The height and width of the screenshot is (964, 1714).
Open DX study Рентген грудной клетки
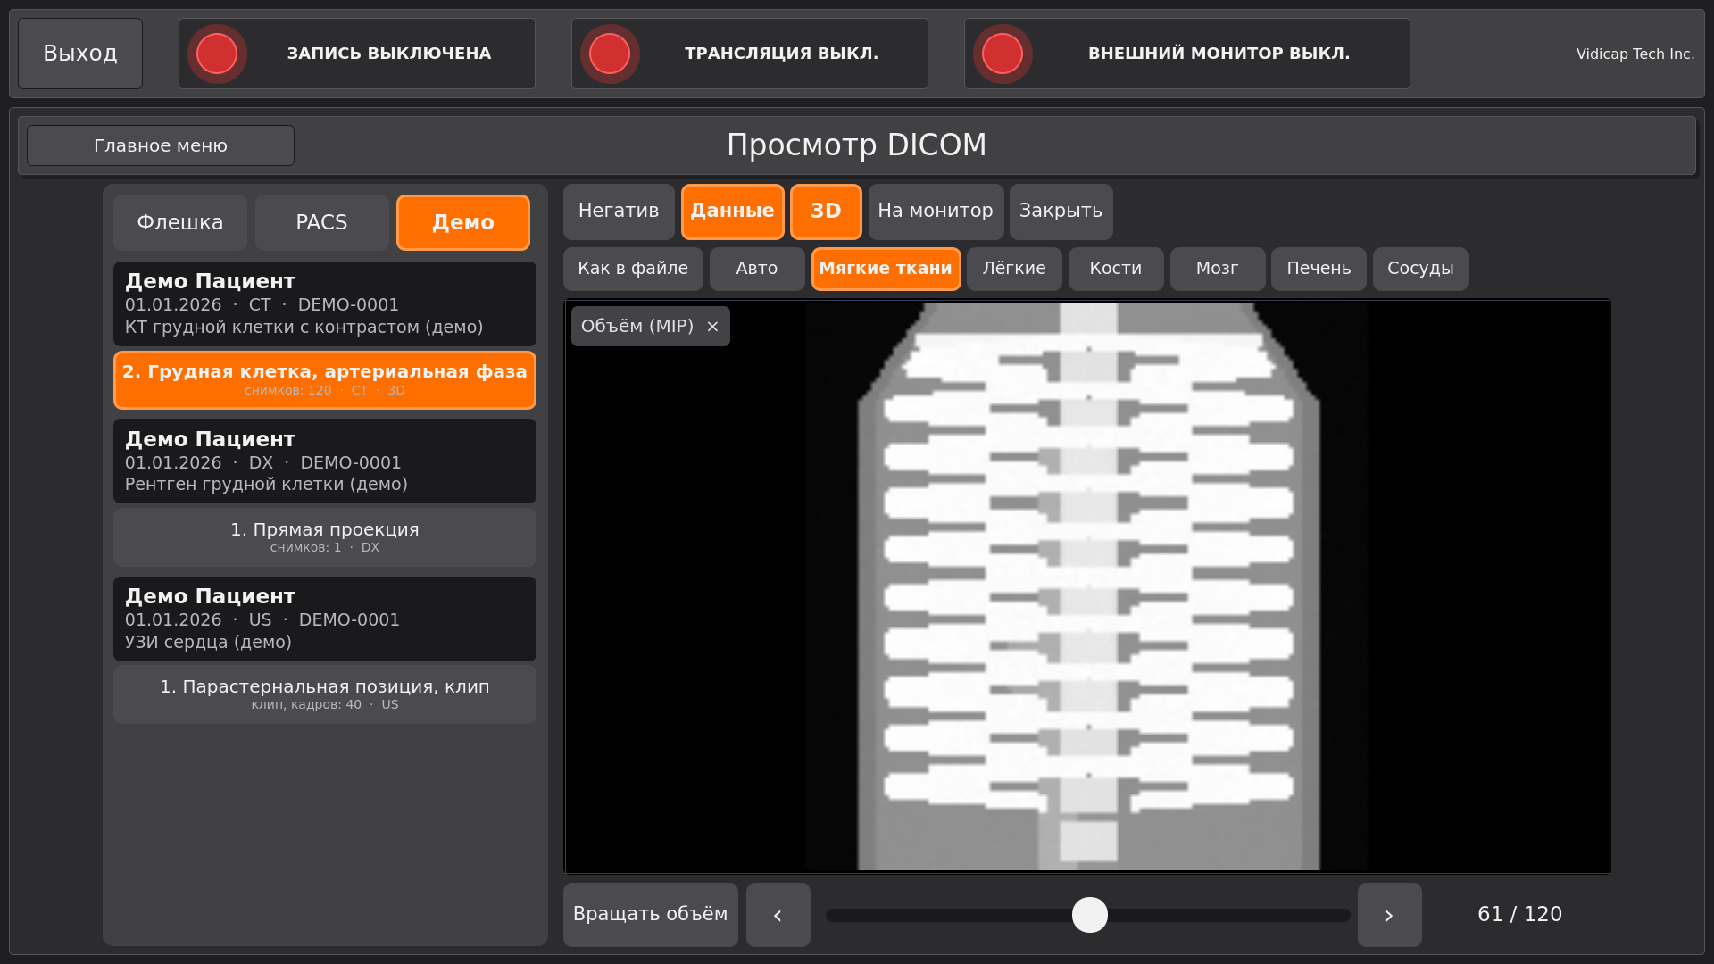point(324,461)
